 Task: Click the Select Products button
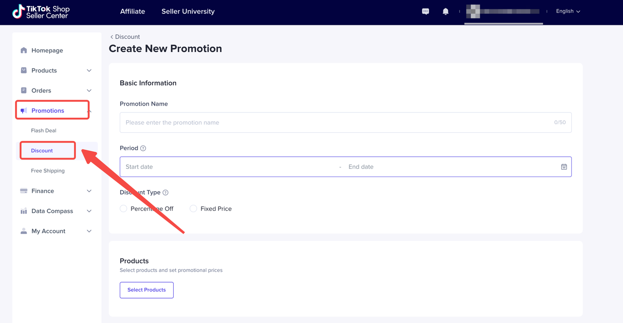pos(147,290)
